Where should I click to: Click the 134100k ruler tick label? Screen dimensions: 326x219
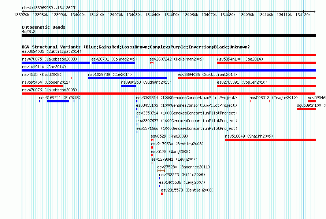[x=266, y=15]
